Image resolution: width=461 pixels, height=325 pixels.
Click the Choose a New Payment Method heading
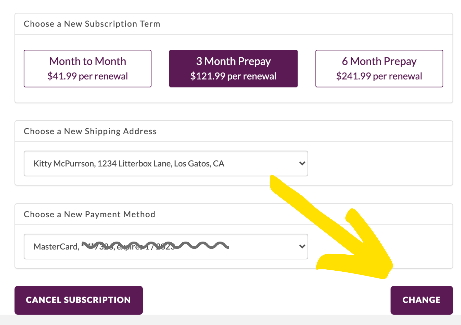[89, 215]
